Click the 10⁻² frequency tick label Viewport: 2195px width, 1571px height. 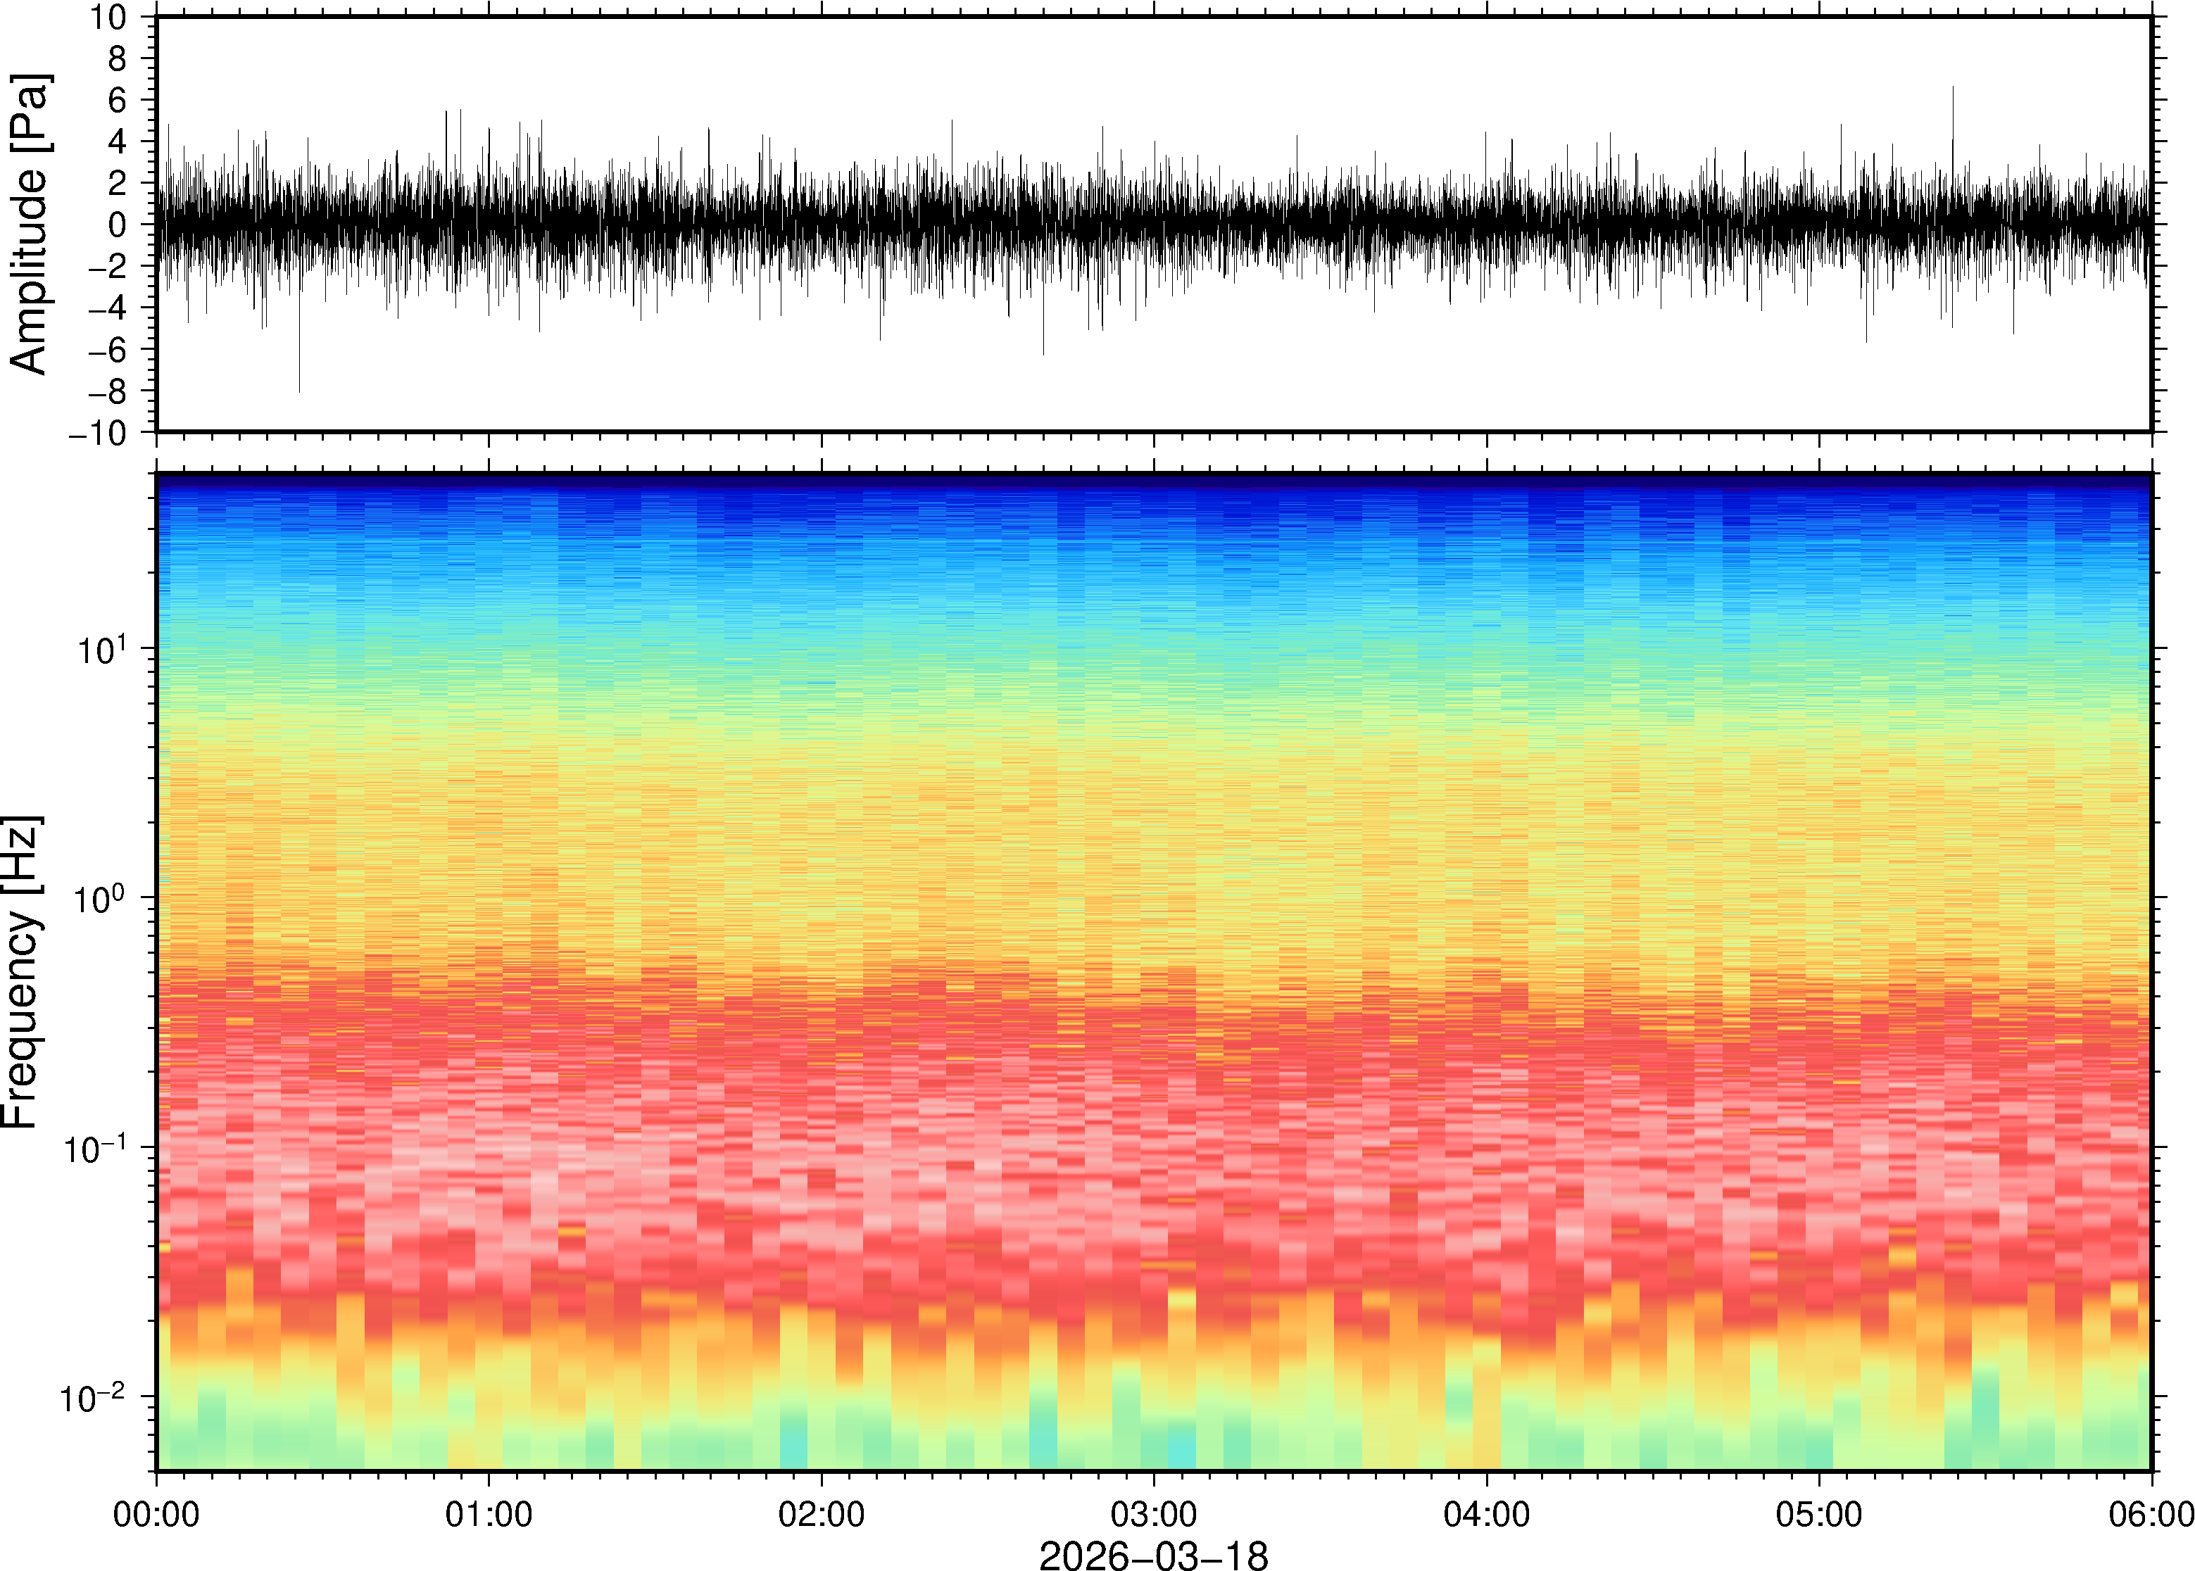(x=93, y=1398)
